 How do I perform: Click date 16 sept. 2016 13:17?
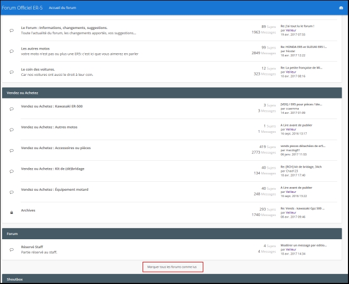(x=294, y=134)
